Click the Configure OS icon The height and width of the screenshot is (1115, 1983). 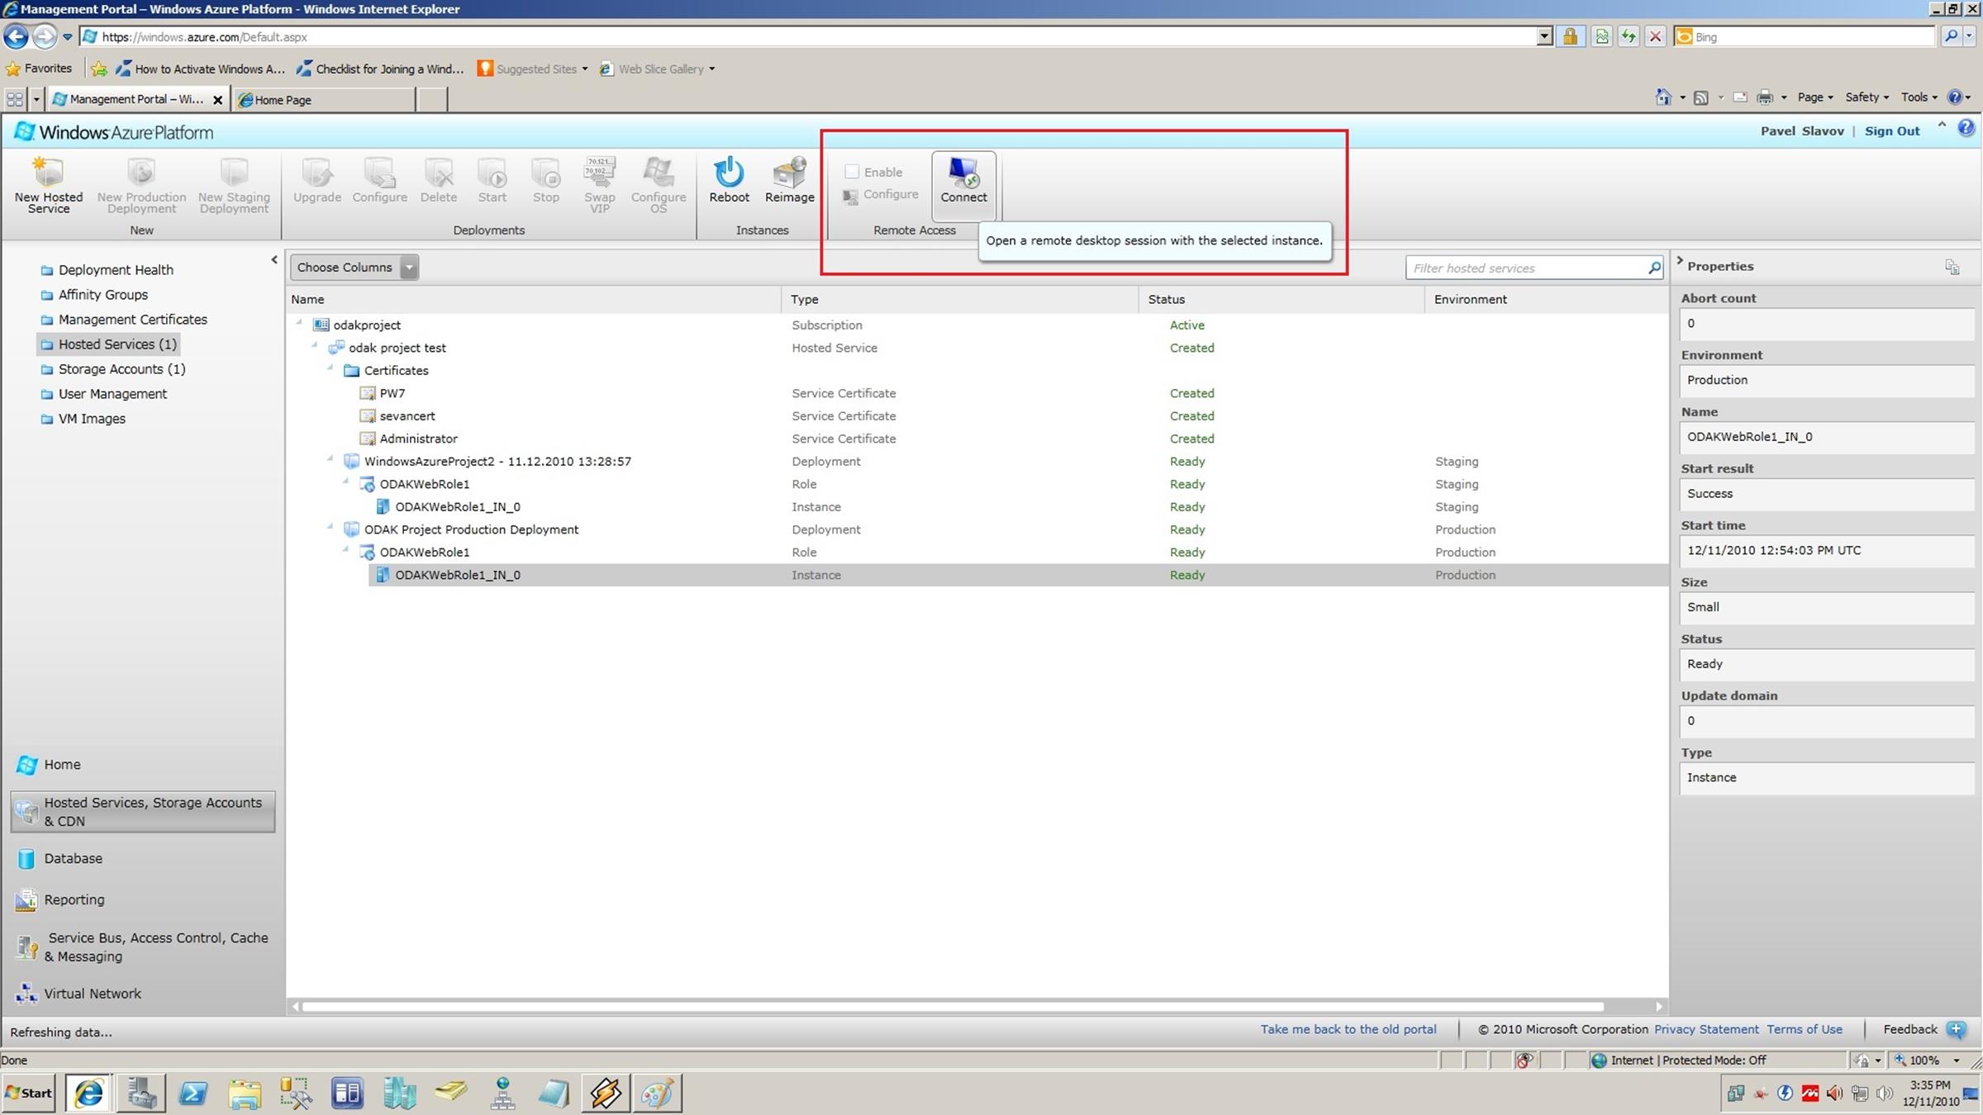[659, 172]
